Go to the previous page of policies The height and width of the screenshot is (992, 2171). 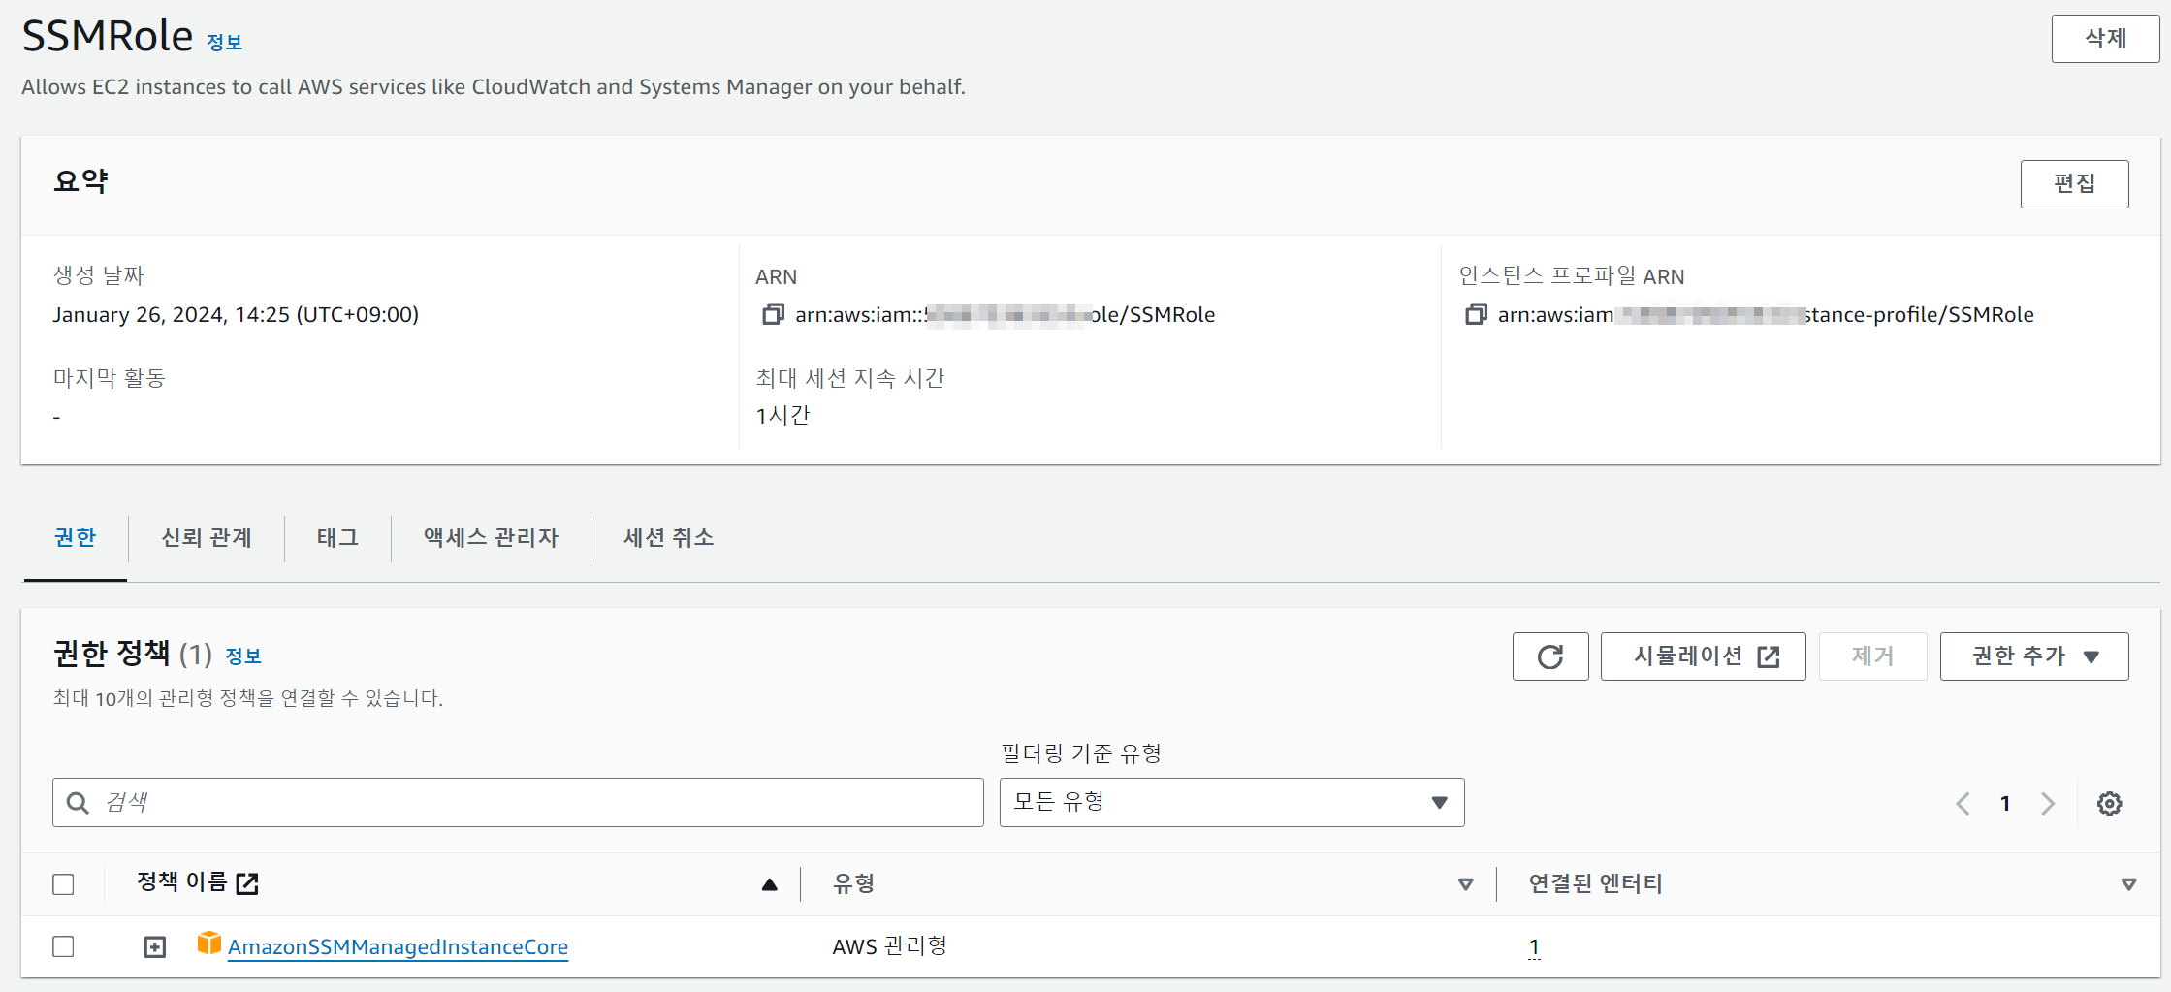[1963, 803]
